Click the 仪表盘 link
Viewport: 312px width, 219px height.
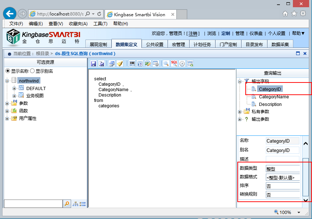point(256,33)
